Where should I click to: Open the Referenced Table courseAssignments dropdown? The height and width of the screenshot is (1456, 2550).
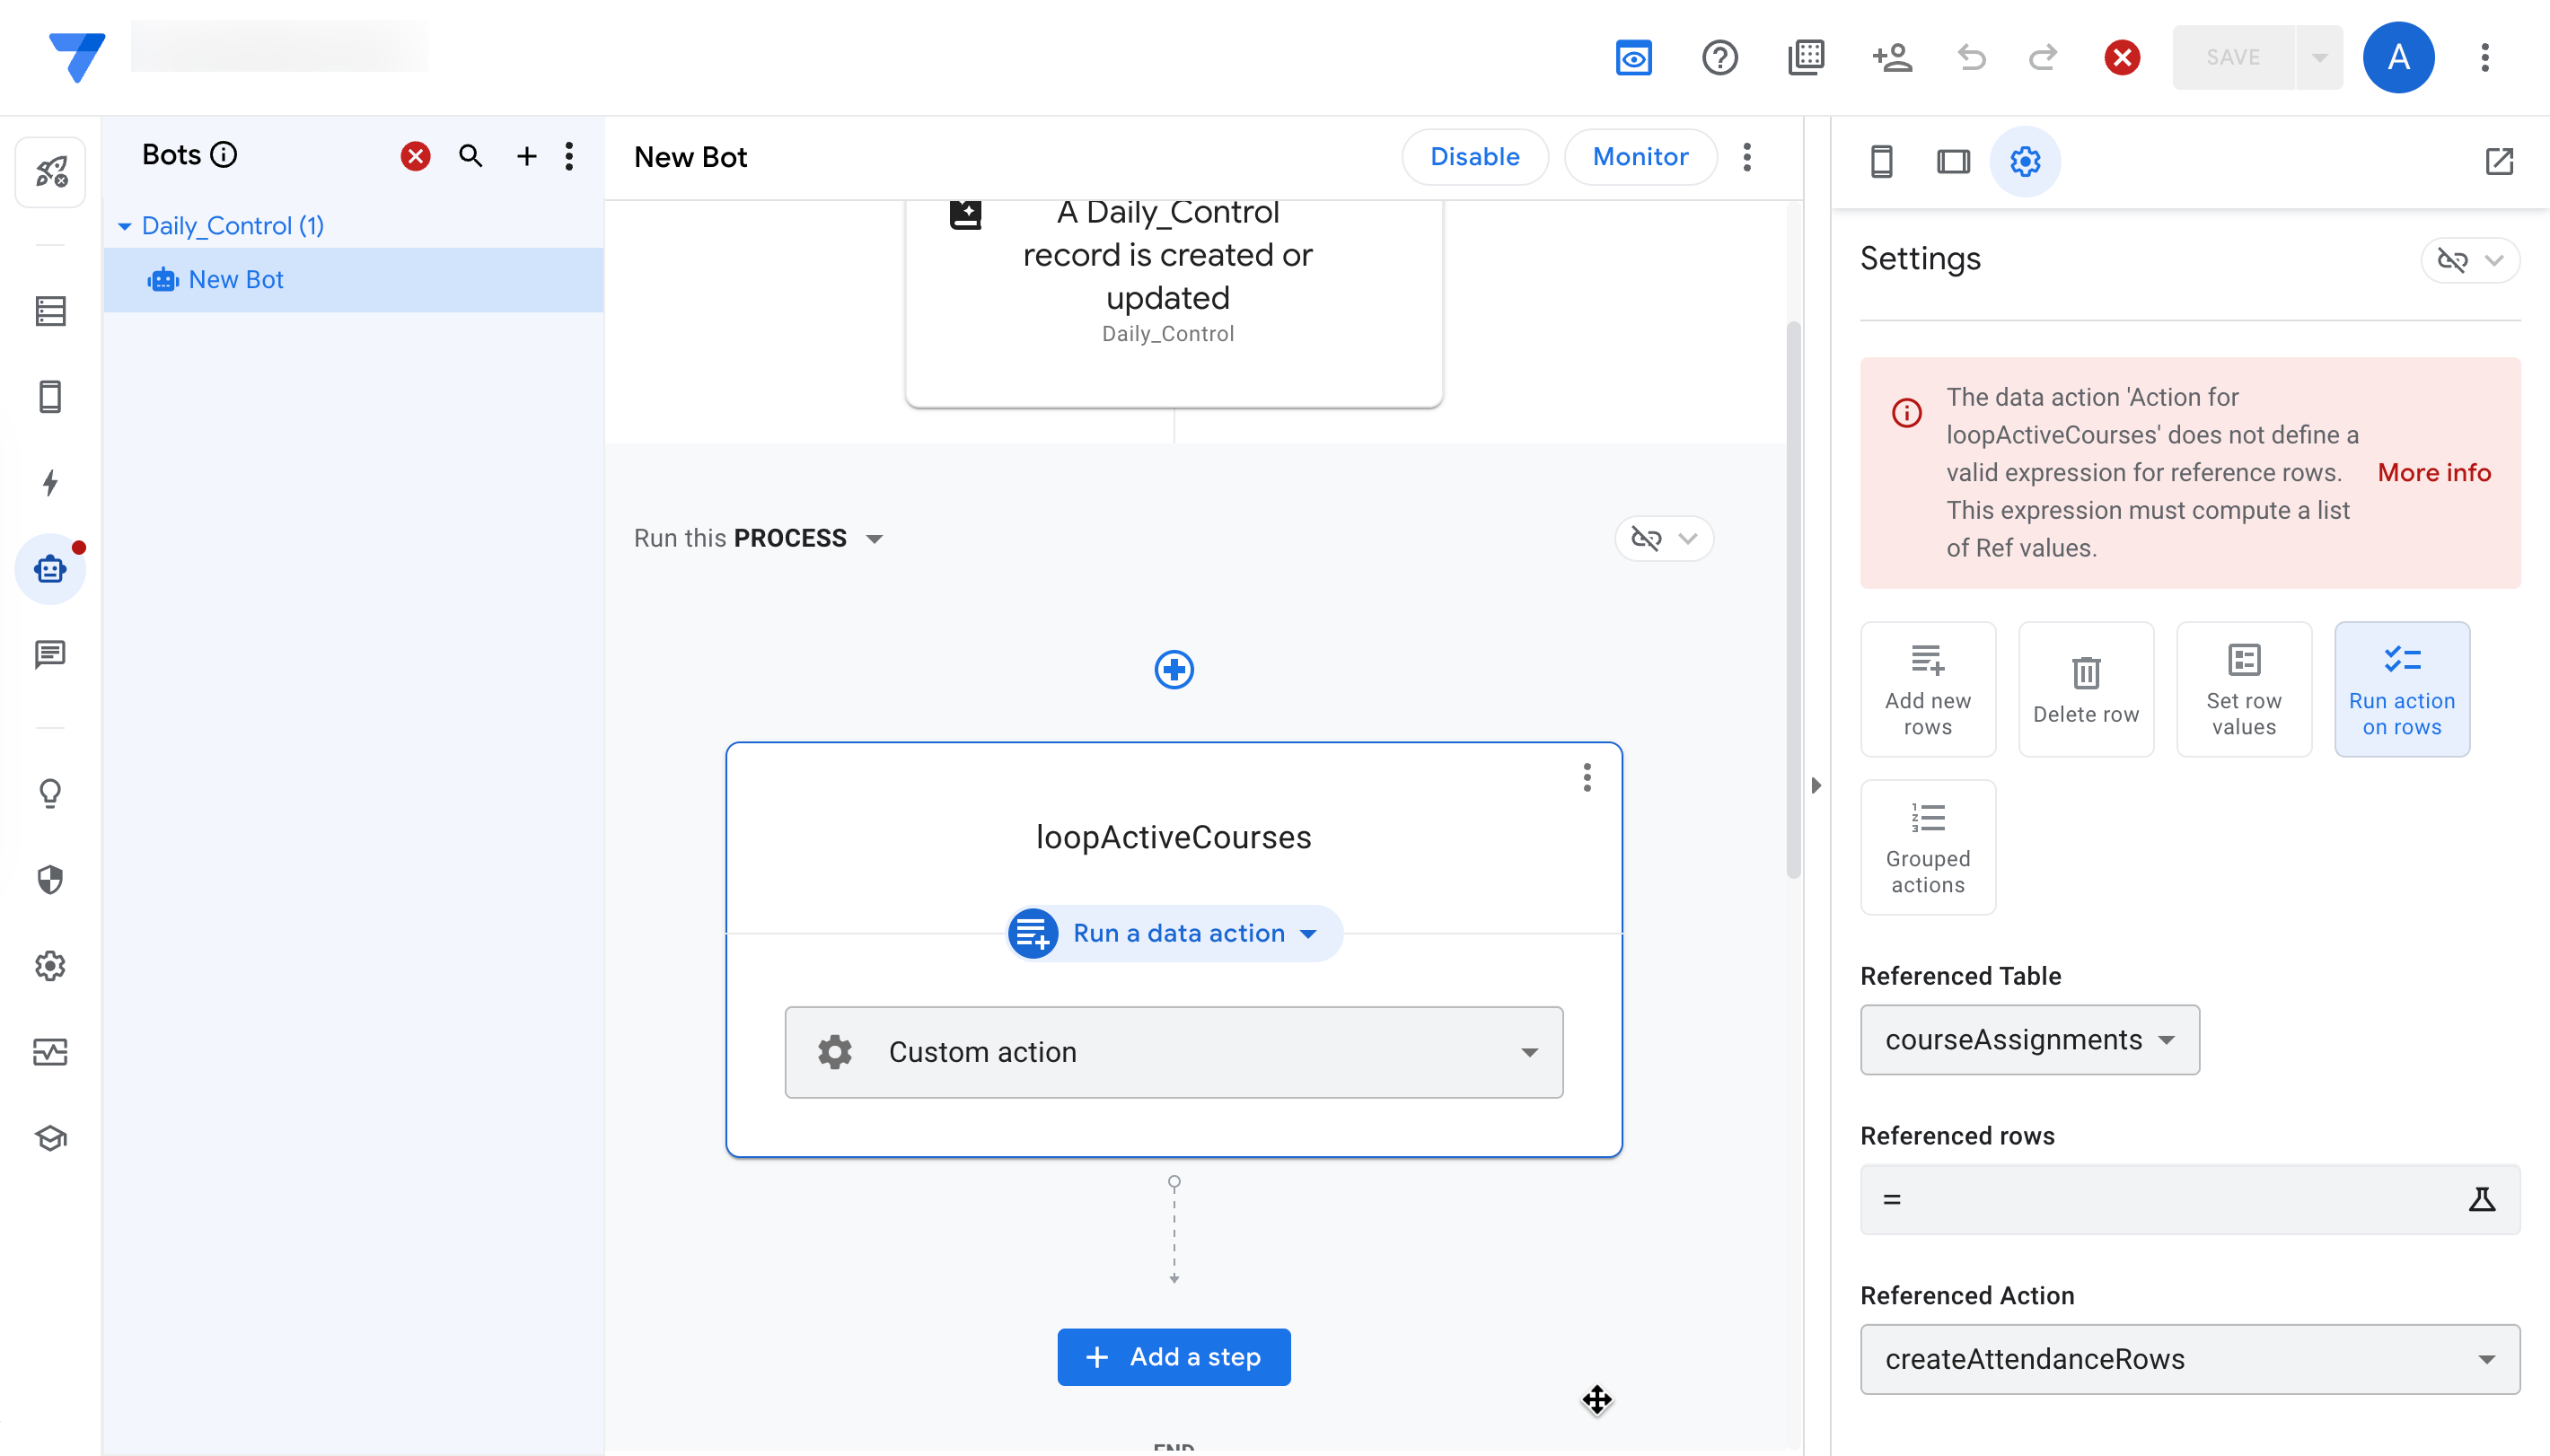2029,1040
